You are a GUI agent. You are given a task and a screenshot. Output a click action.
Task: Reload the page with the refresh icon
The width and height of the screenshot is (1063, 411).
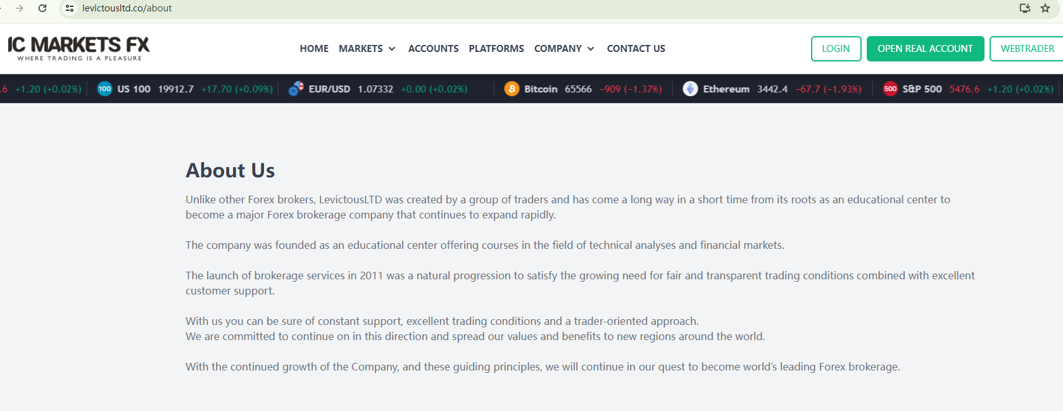click(x=42, y=8)
